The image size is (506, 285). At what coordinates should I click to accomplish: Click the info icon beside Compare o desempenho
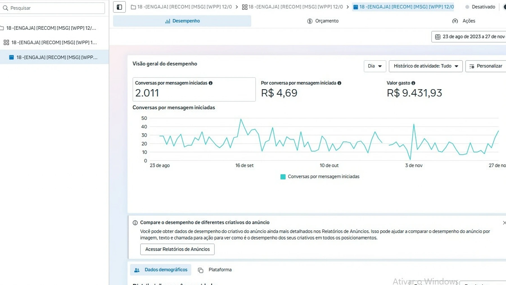(135, 223)
